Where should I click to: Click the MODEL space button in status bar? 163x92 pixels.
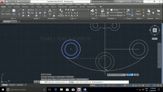(x=93, y=85)
